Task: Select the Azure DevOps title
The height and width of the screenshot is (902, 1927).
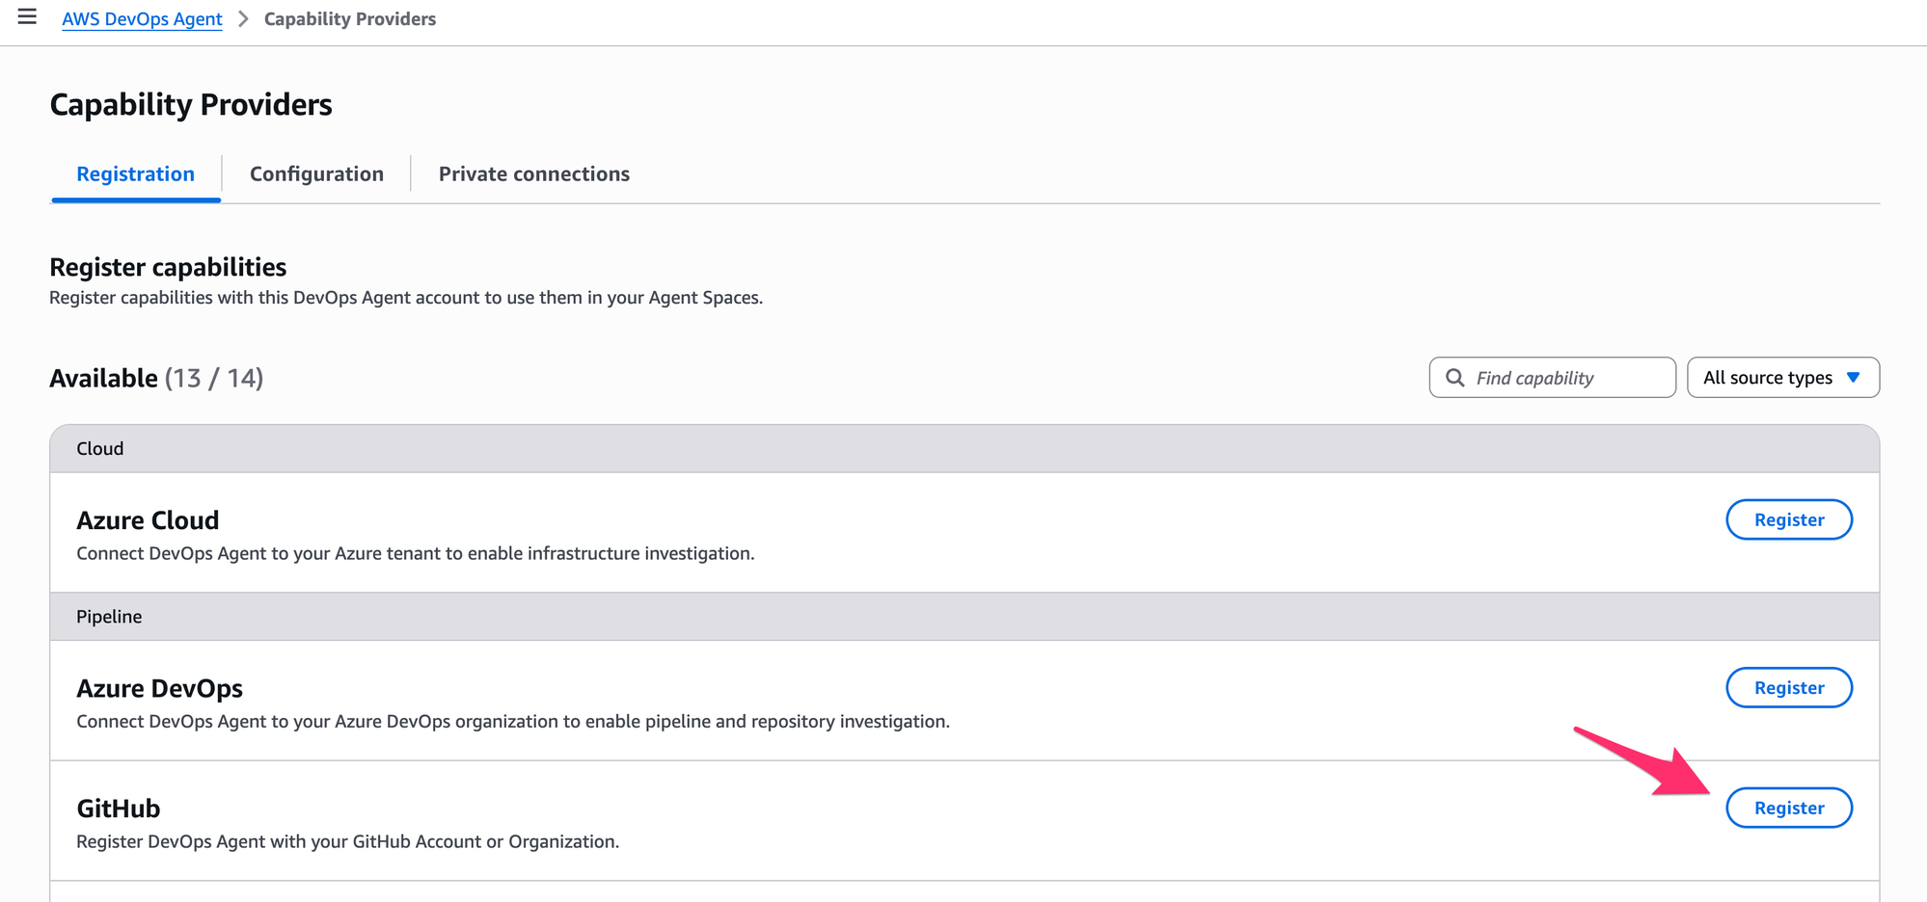Action: [159, 689]
